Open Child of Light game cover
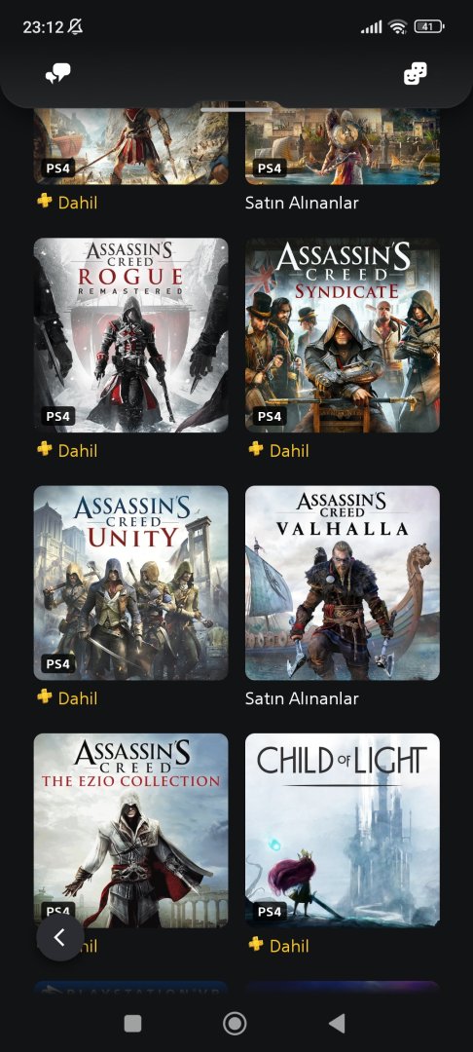 343,830
